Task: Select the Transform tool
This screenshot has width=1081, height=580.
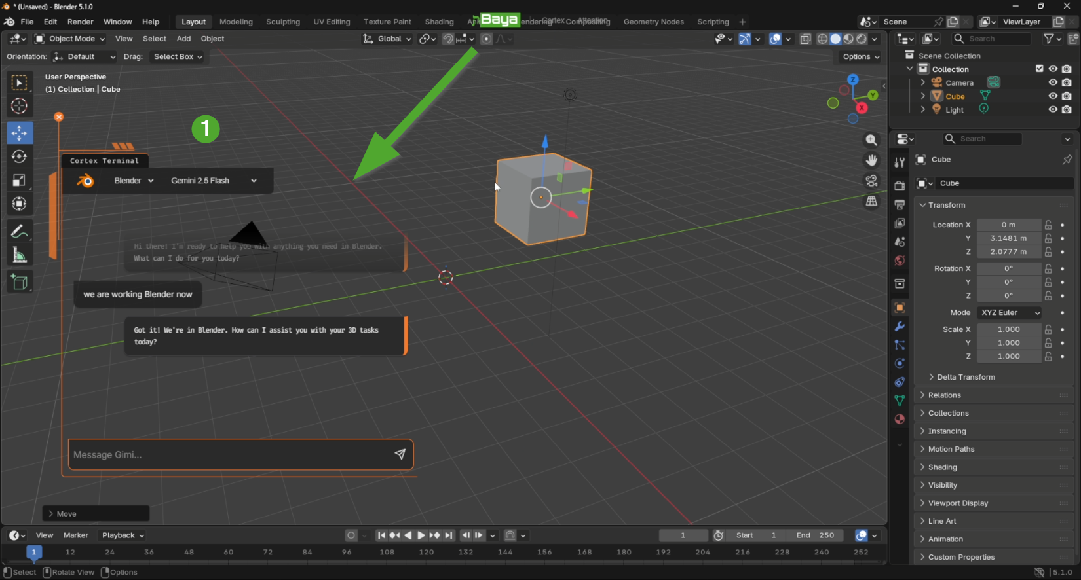Action: [x=19, y=204]
